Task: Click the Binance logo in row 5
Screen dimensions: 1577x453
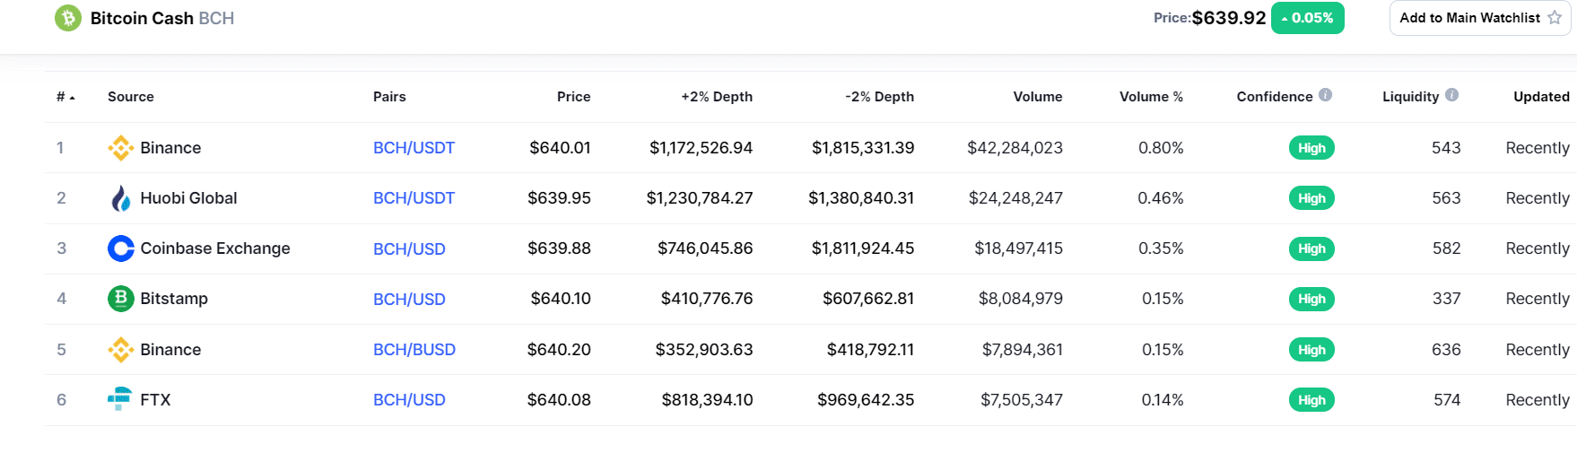Action: point(121,350)
